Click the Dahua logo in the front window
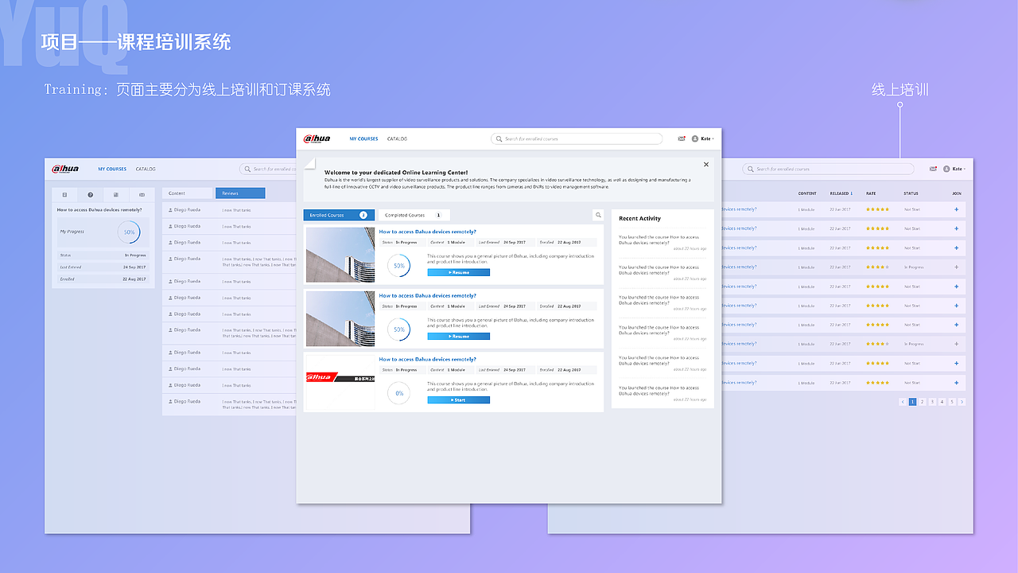This screenshot has height=573, width=1018. (x=317, y=138)
